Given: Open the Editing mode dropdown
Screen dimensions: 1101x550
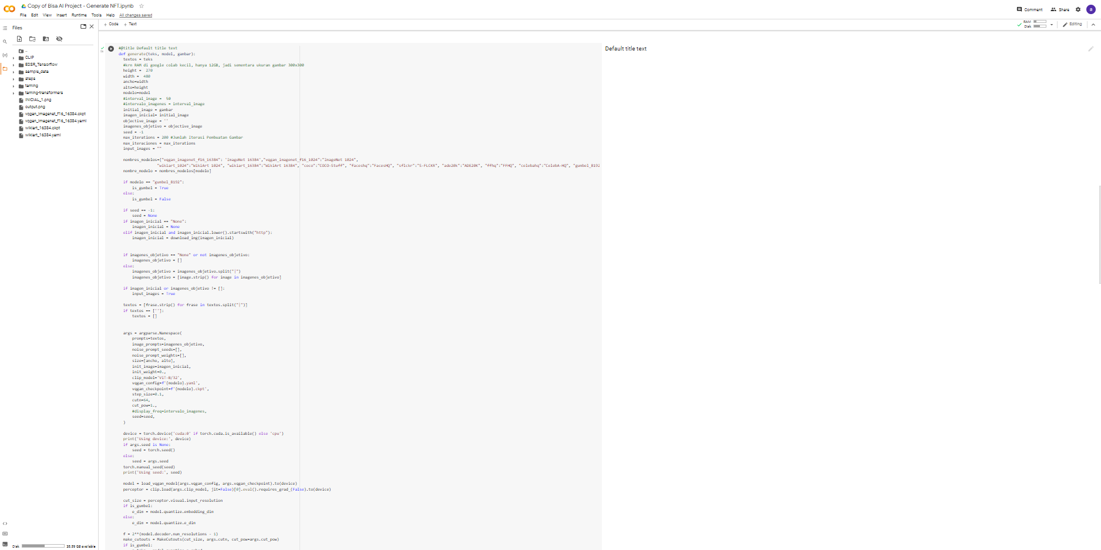Looking at the screenshot, I should (x=1073, y=24).
